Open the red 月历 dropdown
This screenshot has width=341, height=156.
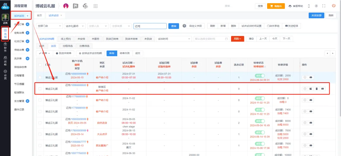[237, 38]
